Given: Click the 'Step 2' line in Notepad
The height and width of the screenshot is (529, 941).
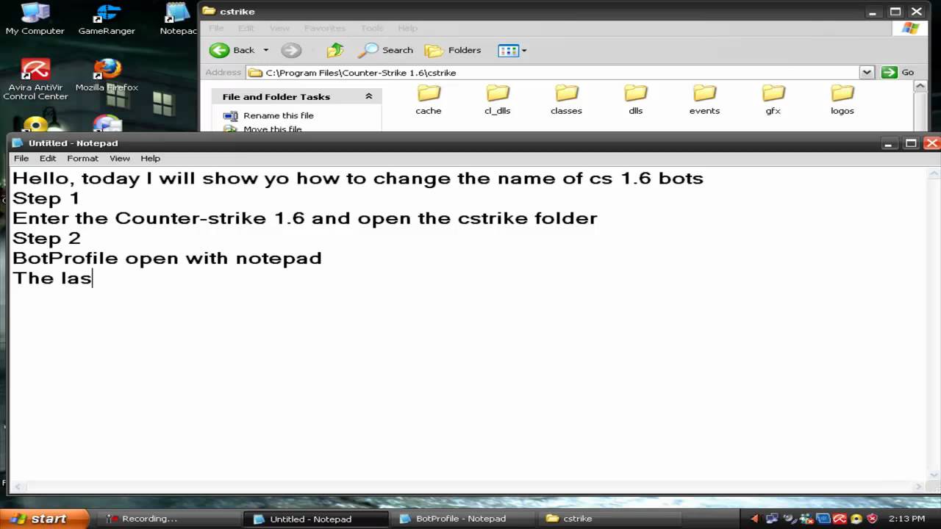Looking at the screenshot, I should pos(46,238).
